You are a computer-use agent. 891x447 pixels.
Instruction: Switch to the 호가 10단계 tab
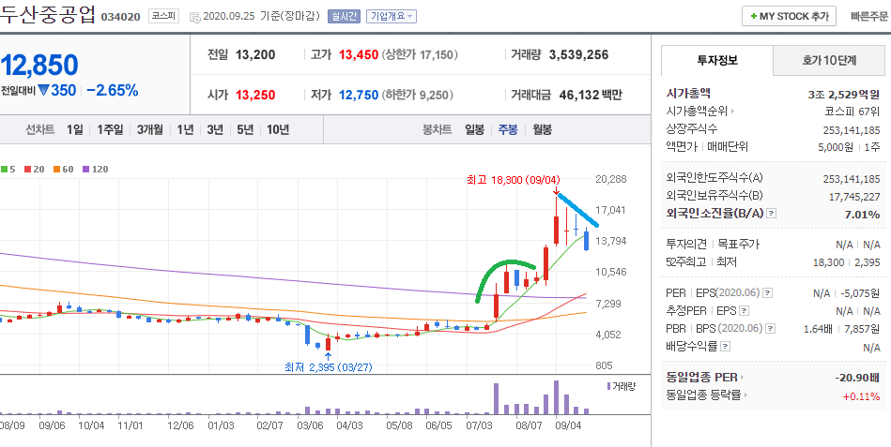click(829, 61)
